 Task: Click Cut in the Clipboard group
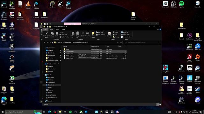62,32
